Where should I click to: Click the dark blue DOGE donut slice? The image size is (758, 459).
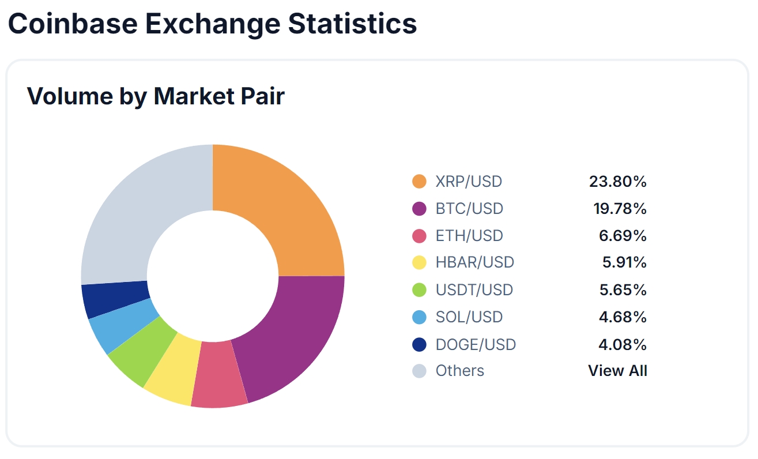[x=115, y=299]
